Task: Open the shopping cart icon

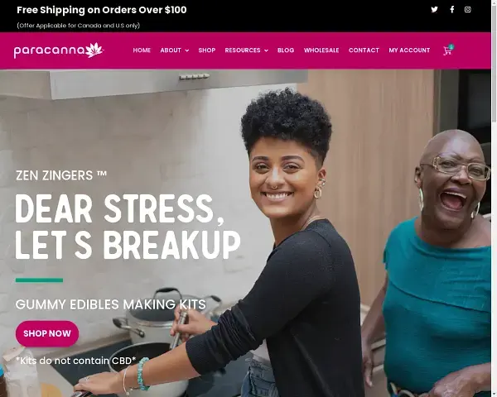Action: point(448,50)
